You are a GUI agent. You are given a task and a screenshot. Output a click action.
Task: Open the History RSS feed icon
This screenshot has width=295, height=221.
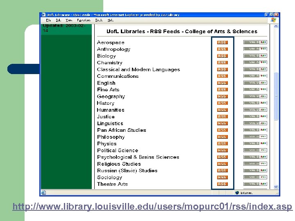tap(222, 103)
